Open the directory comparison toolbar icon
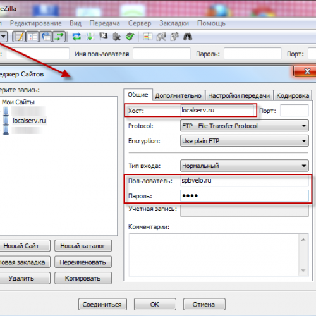 tap(161, 37)
